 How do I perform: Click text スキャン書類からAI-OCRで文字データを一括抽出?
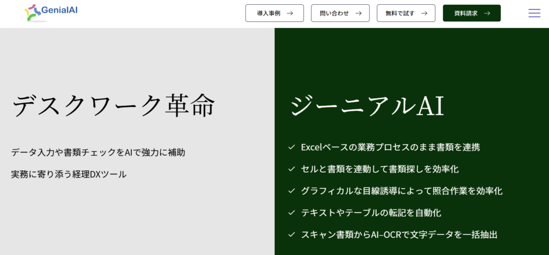(x=399, y=235)
